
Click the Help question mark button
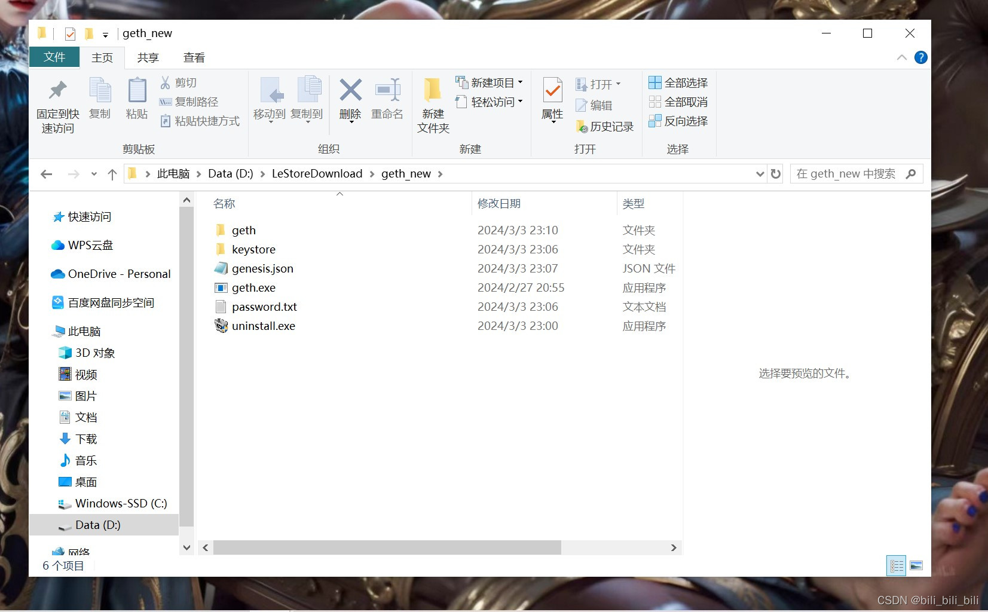coord(921,57)
